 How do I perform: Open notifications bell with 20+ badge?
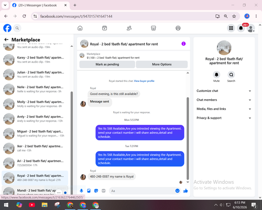point(241,28)
